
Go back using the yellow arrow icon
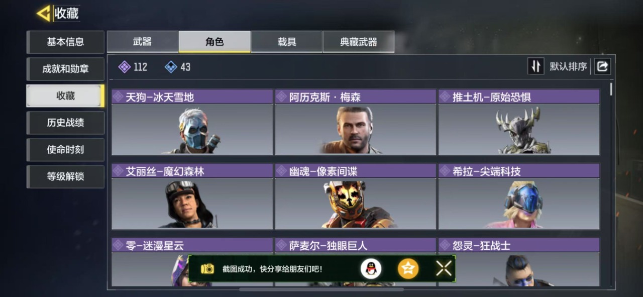point(43,14)
